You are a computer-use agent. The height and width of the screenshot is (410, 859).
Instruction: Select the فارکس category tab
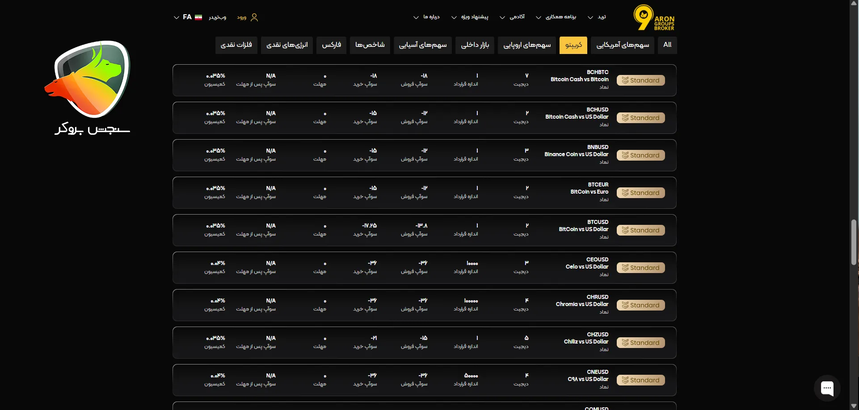(331, 45)
